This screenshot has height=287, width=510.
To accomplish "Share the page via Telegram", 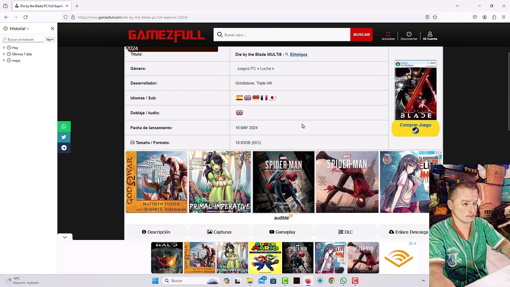I will click(64, 148).
